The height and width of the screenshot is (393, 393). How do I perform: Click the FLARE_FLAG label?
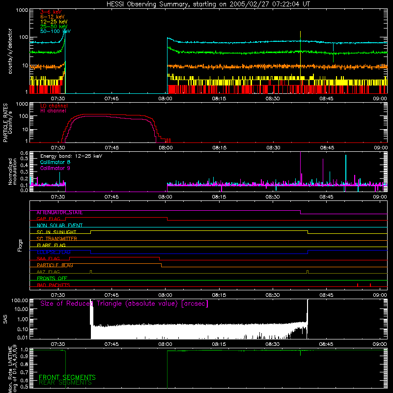pos(51,245)
